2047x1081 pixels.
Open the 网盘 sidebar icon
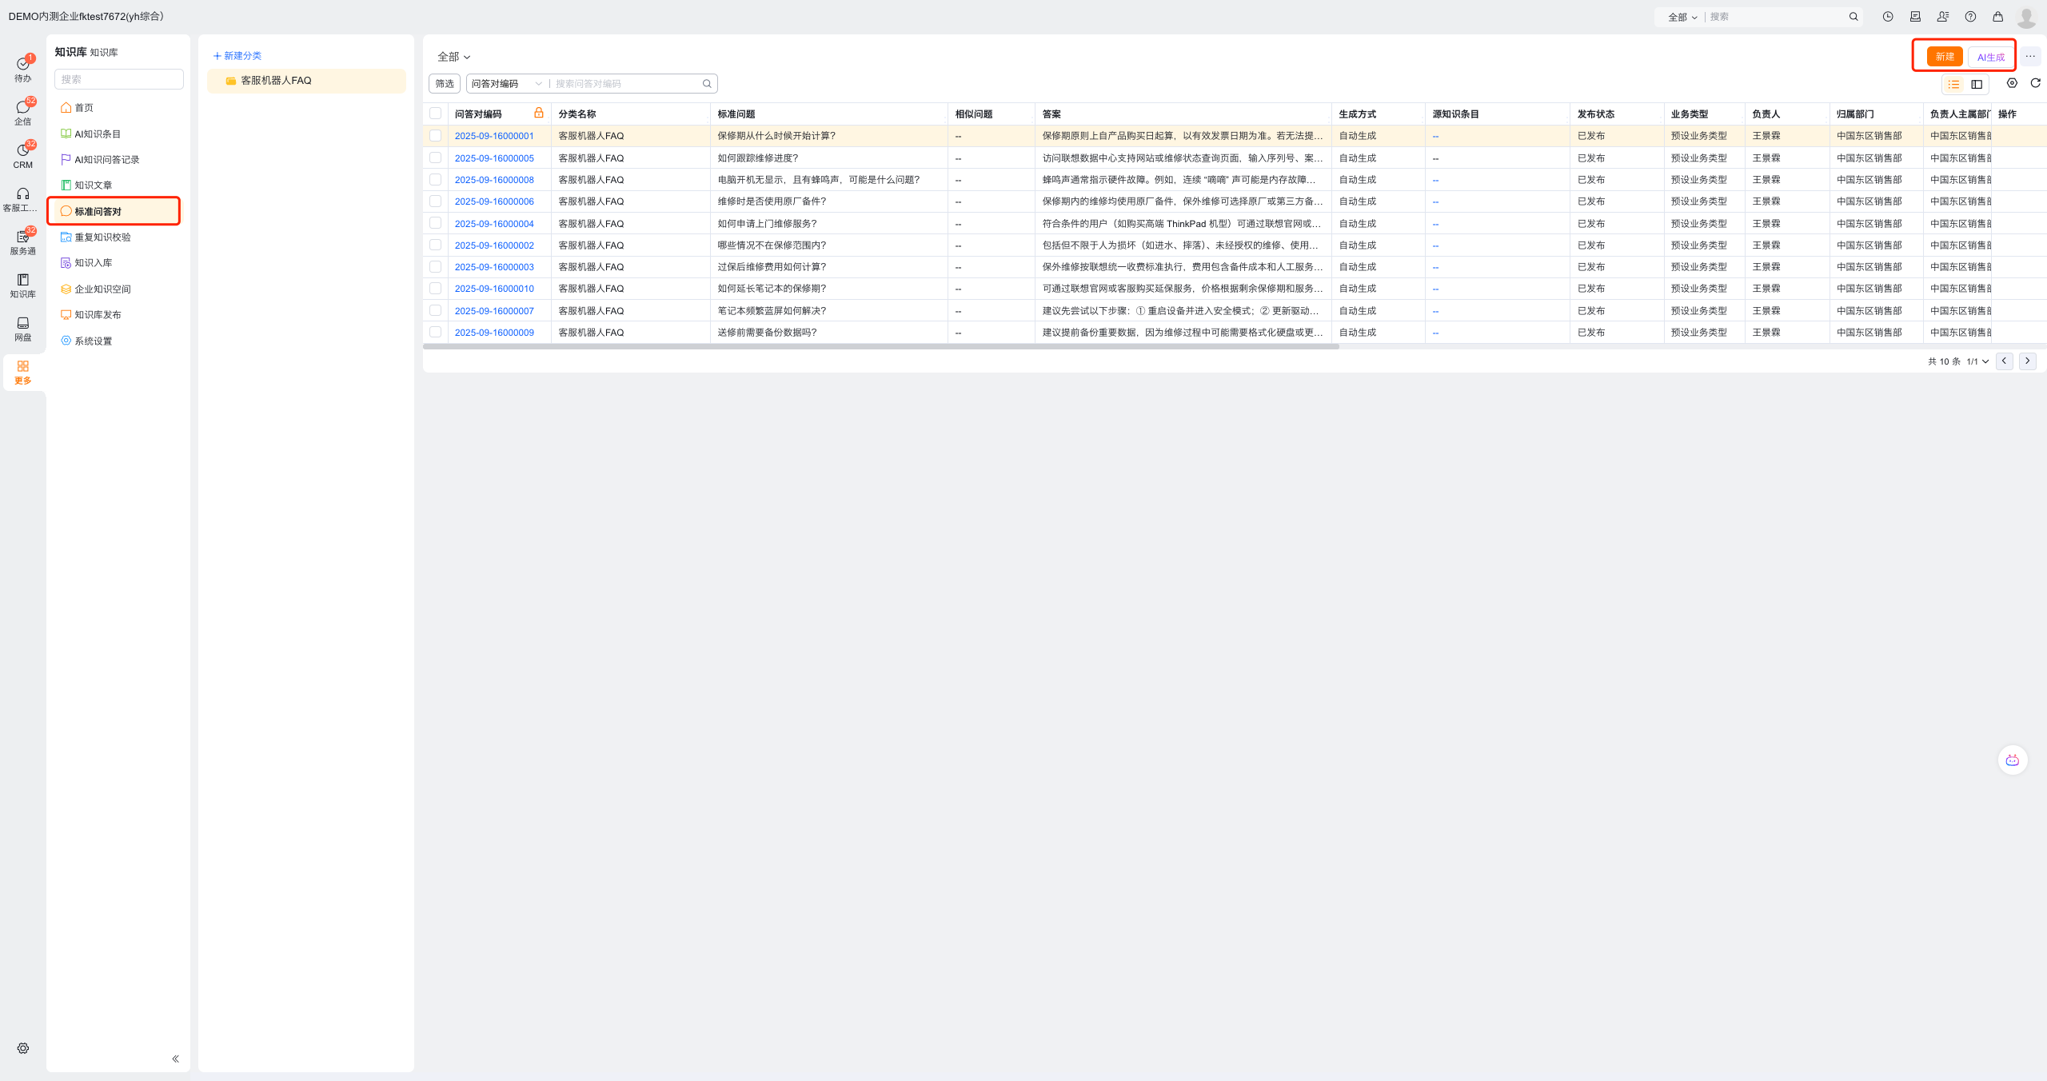(x=22, y=328)
